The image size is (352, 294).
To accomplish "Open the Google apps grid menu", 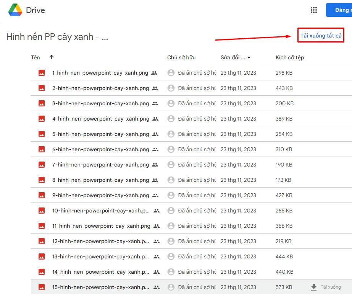I will [x=314, y=10].
